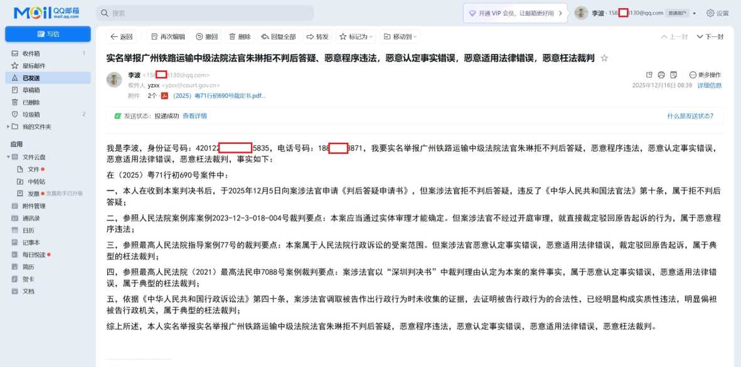This screenshot has height=367, width=741.
Task: Click the 查看详情 delivery status link
Action: click(x=195, y=116)
